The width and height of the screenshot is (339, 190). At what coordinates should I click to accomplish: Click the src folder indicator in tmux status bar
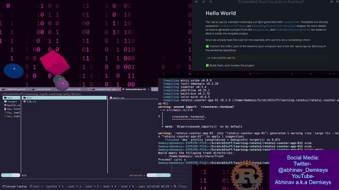tap(183, 187)
